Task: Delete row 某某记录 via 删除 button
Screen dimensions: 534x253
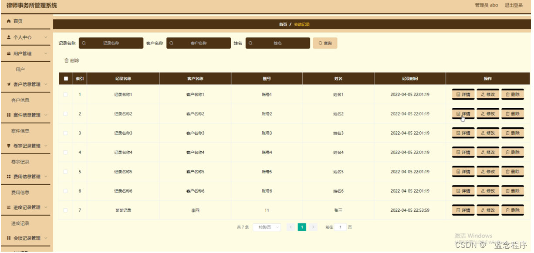Action: (x=513, y=210)
